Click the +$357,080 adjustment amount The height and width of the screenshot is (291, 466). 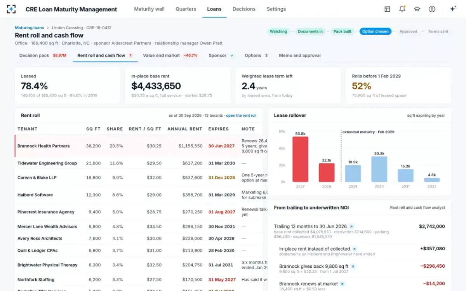[433, 249]
